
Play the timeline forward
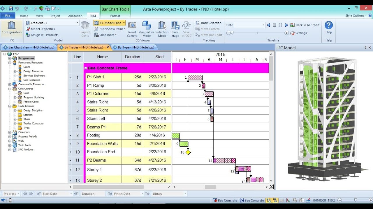(x=286, y=25)
